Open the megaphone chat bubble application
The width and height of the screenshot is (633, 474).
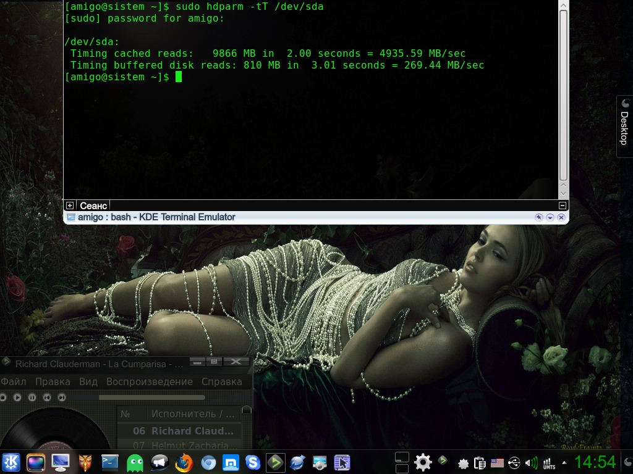point(159,462)
